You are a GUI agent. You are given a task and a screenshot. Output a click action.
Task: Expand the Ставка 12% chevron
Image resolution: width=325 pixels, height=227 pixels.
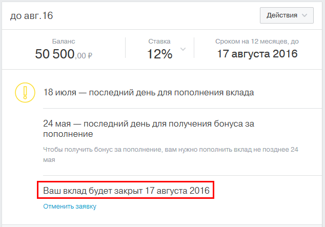[x=183, y=49]
